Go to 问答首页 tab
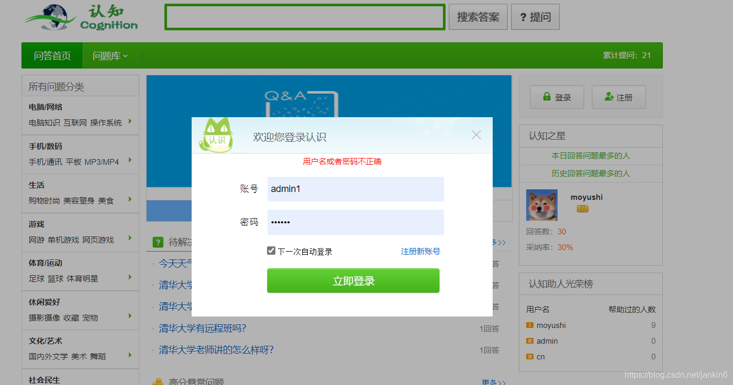The width and height of the screenshot is (733, 385). click(x=52, y=55)
